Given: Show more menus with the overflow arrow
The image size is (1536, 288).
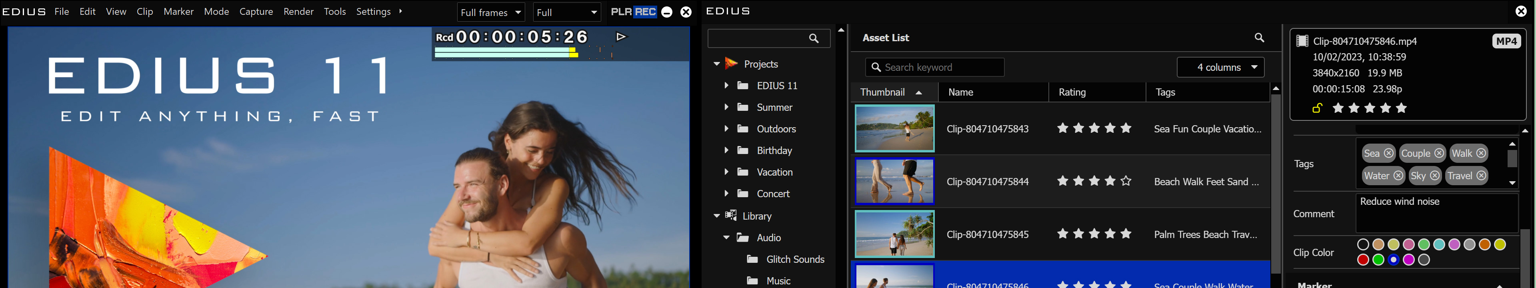Looking at the screenshot, I should tap(401, 11).
